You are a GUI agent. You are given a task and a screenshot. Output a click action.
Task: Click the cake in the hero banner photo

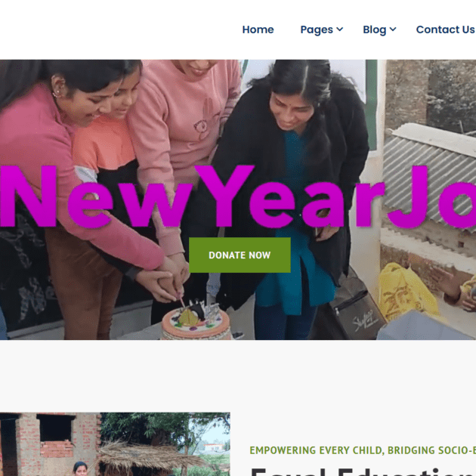pyautogui.click(x=196, y=323)
